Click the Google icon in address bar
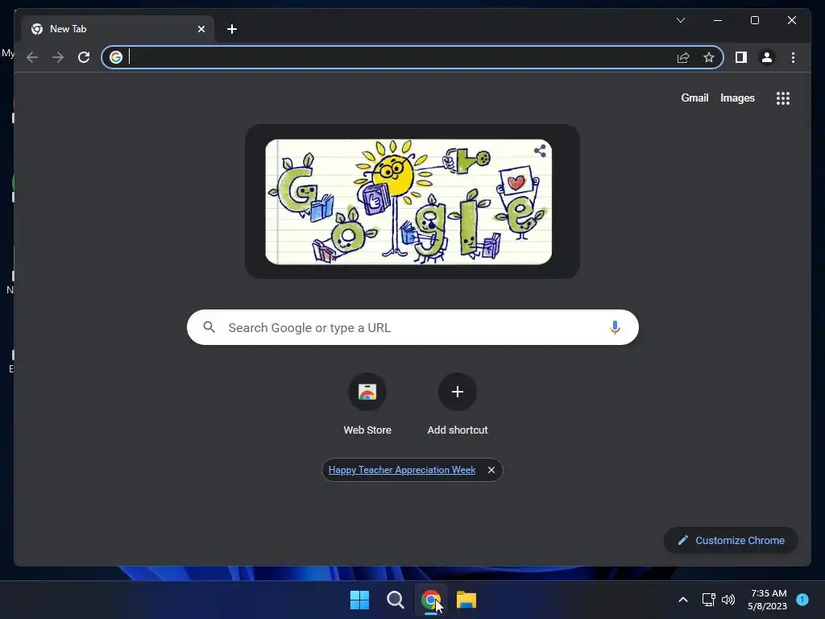 116,57
